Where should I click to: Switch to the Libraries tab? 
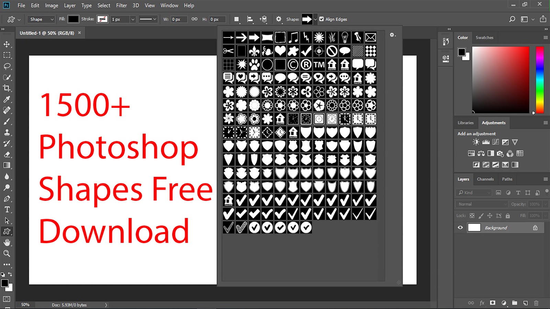coord(465,123)
